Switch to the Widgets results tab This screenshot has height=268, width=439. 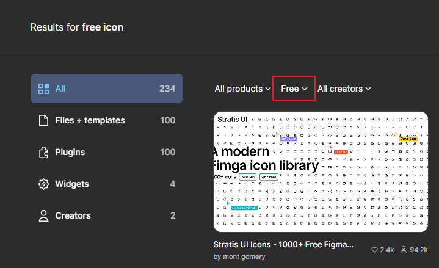(107, 184)
